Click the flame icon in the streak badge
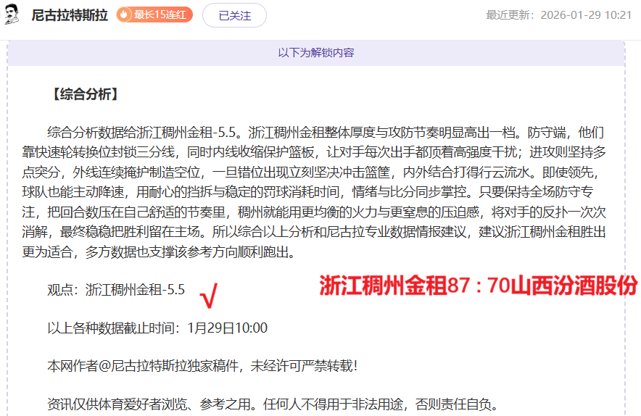The height and width of the screenshot is (416, 641). point(125,14)
